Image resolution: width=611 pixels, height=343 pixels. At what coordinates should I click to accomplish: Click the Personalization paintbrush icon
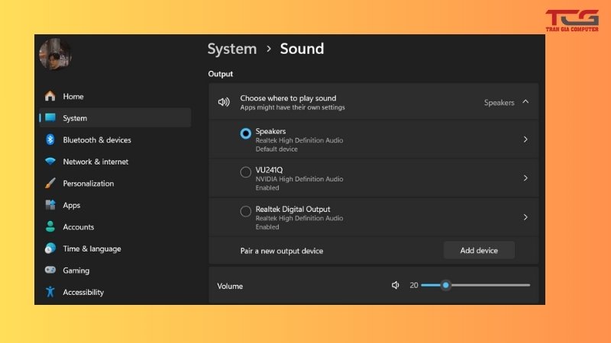(50, 184)
